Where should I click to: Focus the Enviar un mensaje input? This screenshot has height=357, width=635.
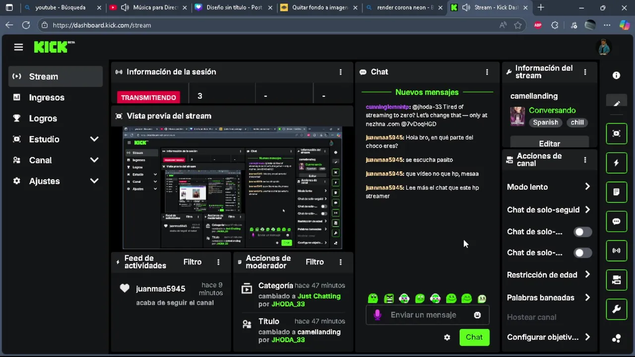[x=423, y=315]
